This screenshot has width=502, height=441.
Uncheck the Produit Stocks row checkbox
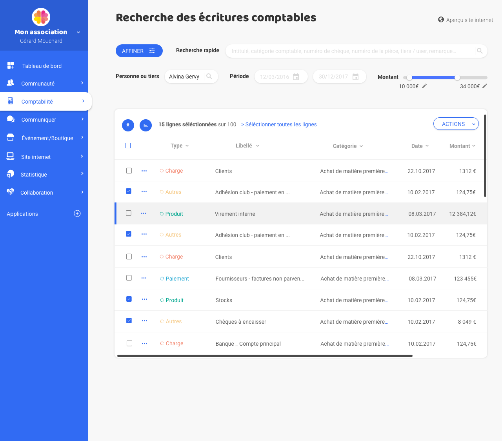tap(129, 299)
